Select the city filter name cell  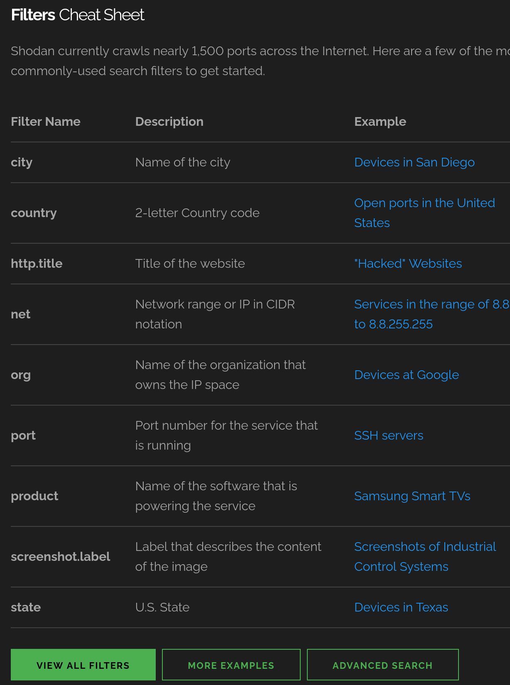[x=22, y=162]
